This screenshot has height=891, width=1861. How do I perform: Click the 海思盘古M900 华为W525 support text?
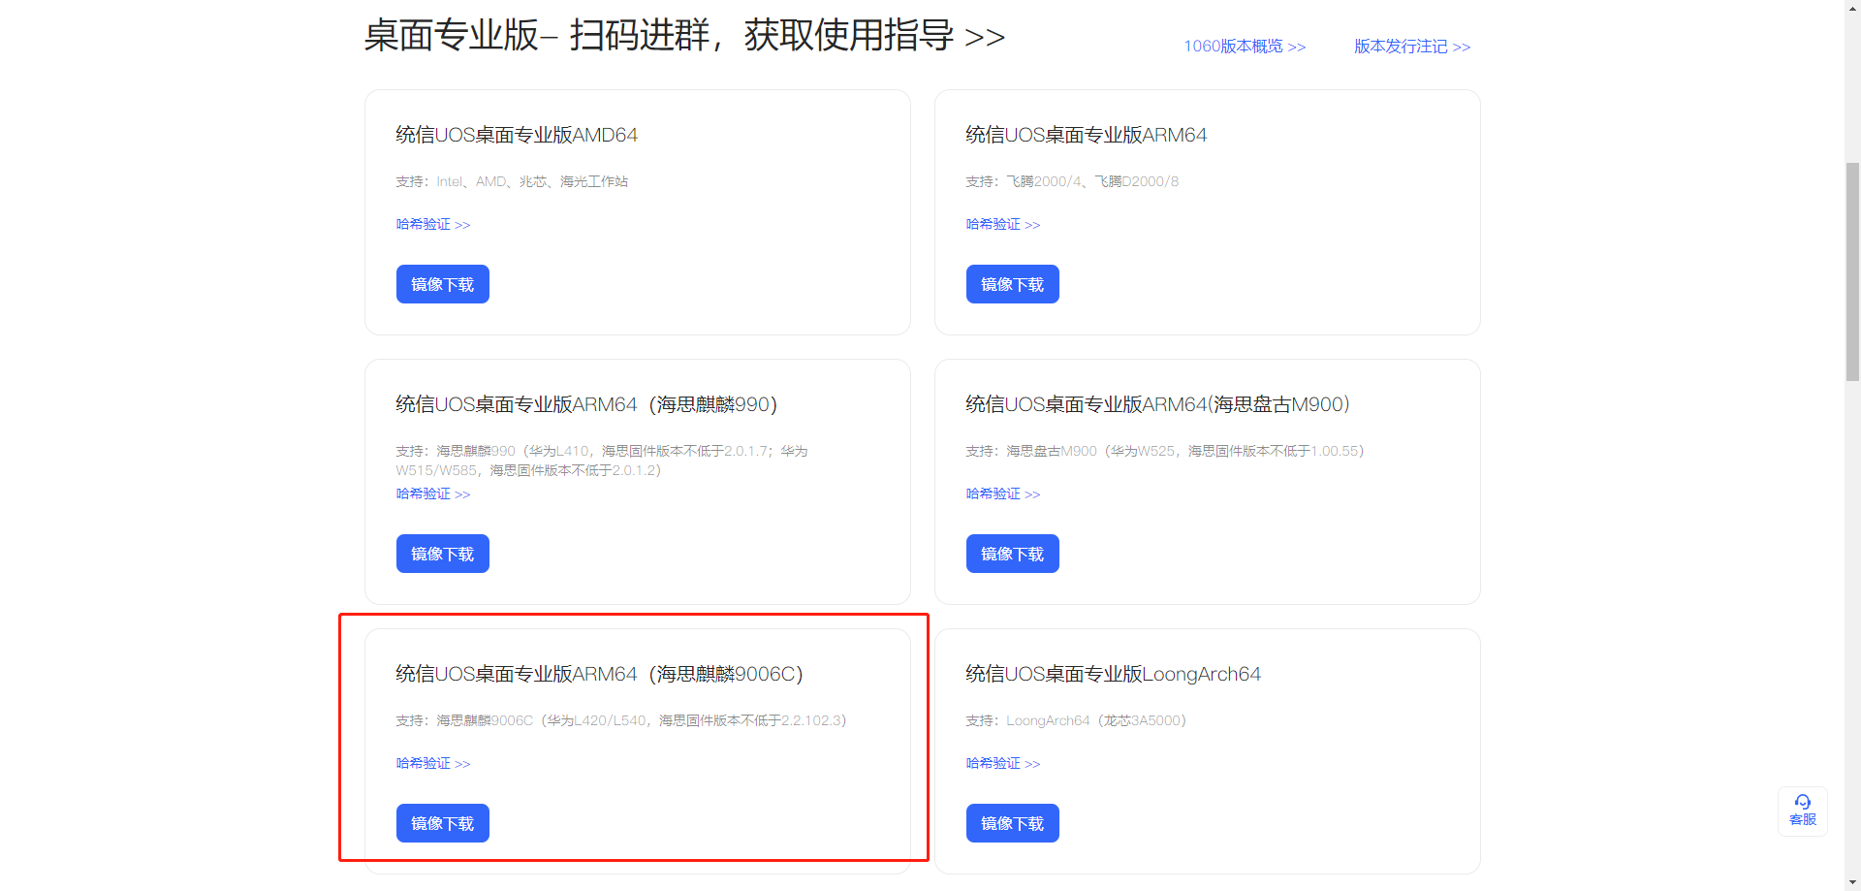tap(1165, 451)
